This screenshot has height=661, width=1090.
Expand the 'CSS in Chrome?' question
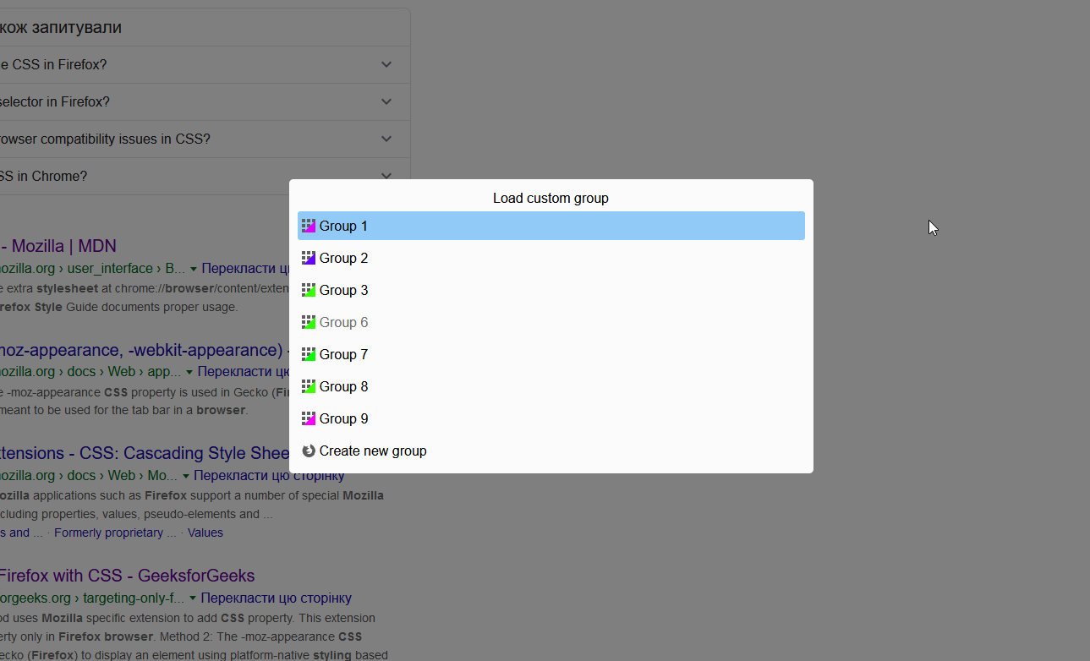coord(386,176)
